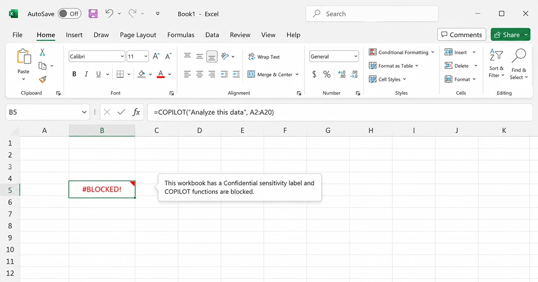538x282 pixels.
Task: Align text right
Action: tap(212, 74)
